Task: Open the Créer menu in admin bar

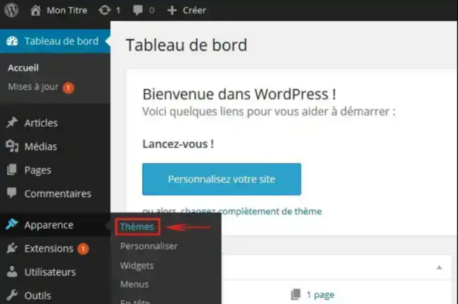Action: coord(194,11)
